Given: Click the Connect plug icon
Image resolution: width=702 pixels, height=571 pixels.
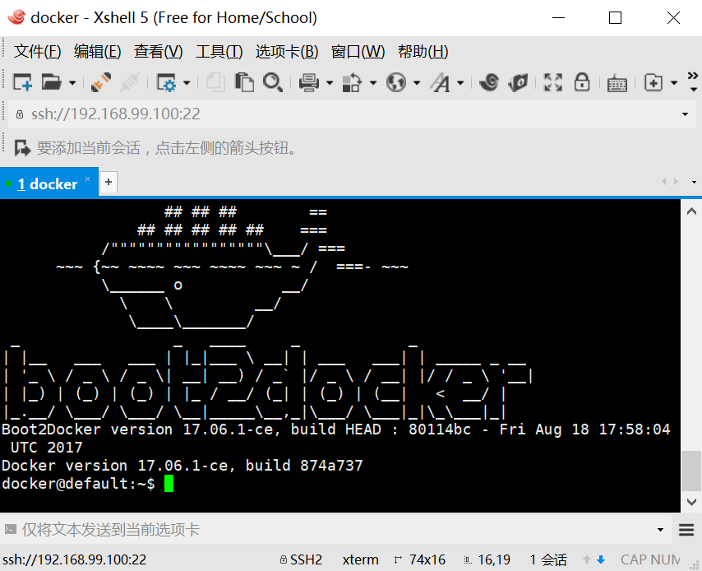Looking at the screenshot, I should coord(101,82).
